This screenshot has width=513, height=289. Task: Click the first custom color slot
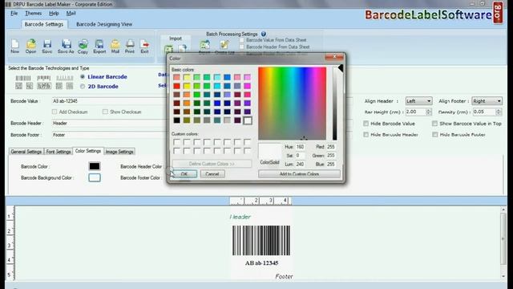(x=176, y=142)
